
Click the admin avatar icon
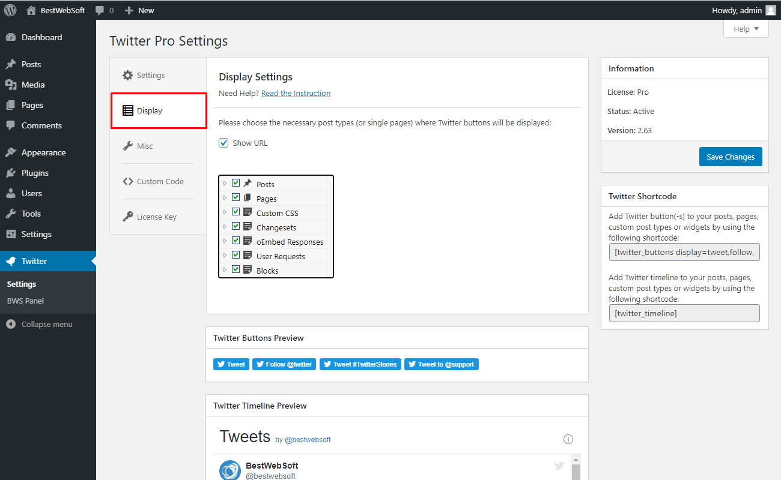pyautogui.click(x=771, y=10)
